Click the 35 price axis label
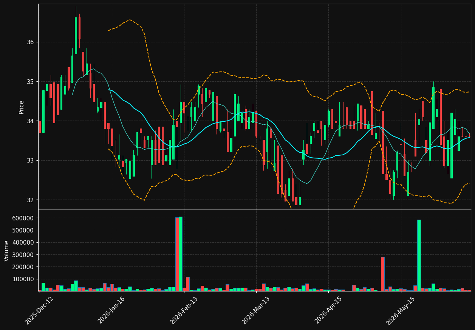This screenshot has width=475, height=330. [29, 82]
